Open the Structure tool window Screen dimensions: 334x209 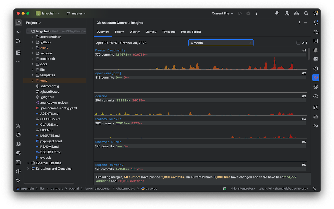(x=18, y=53)
